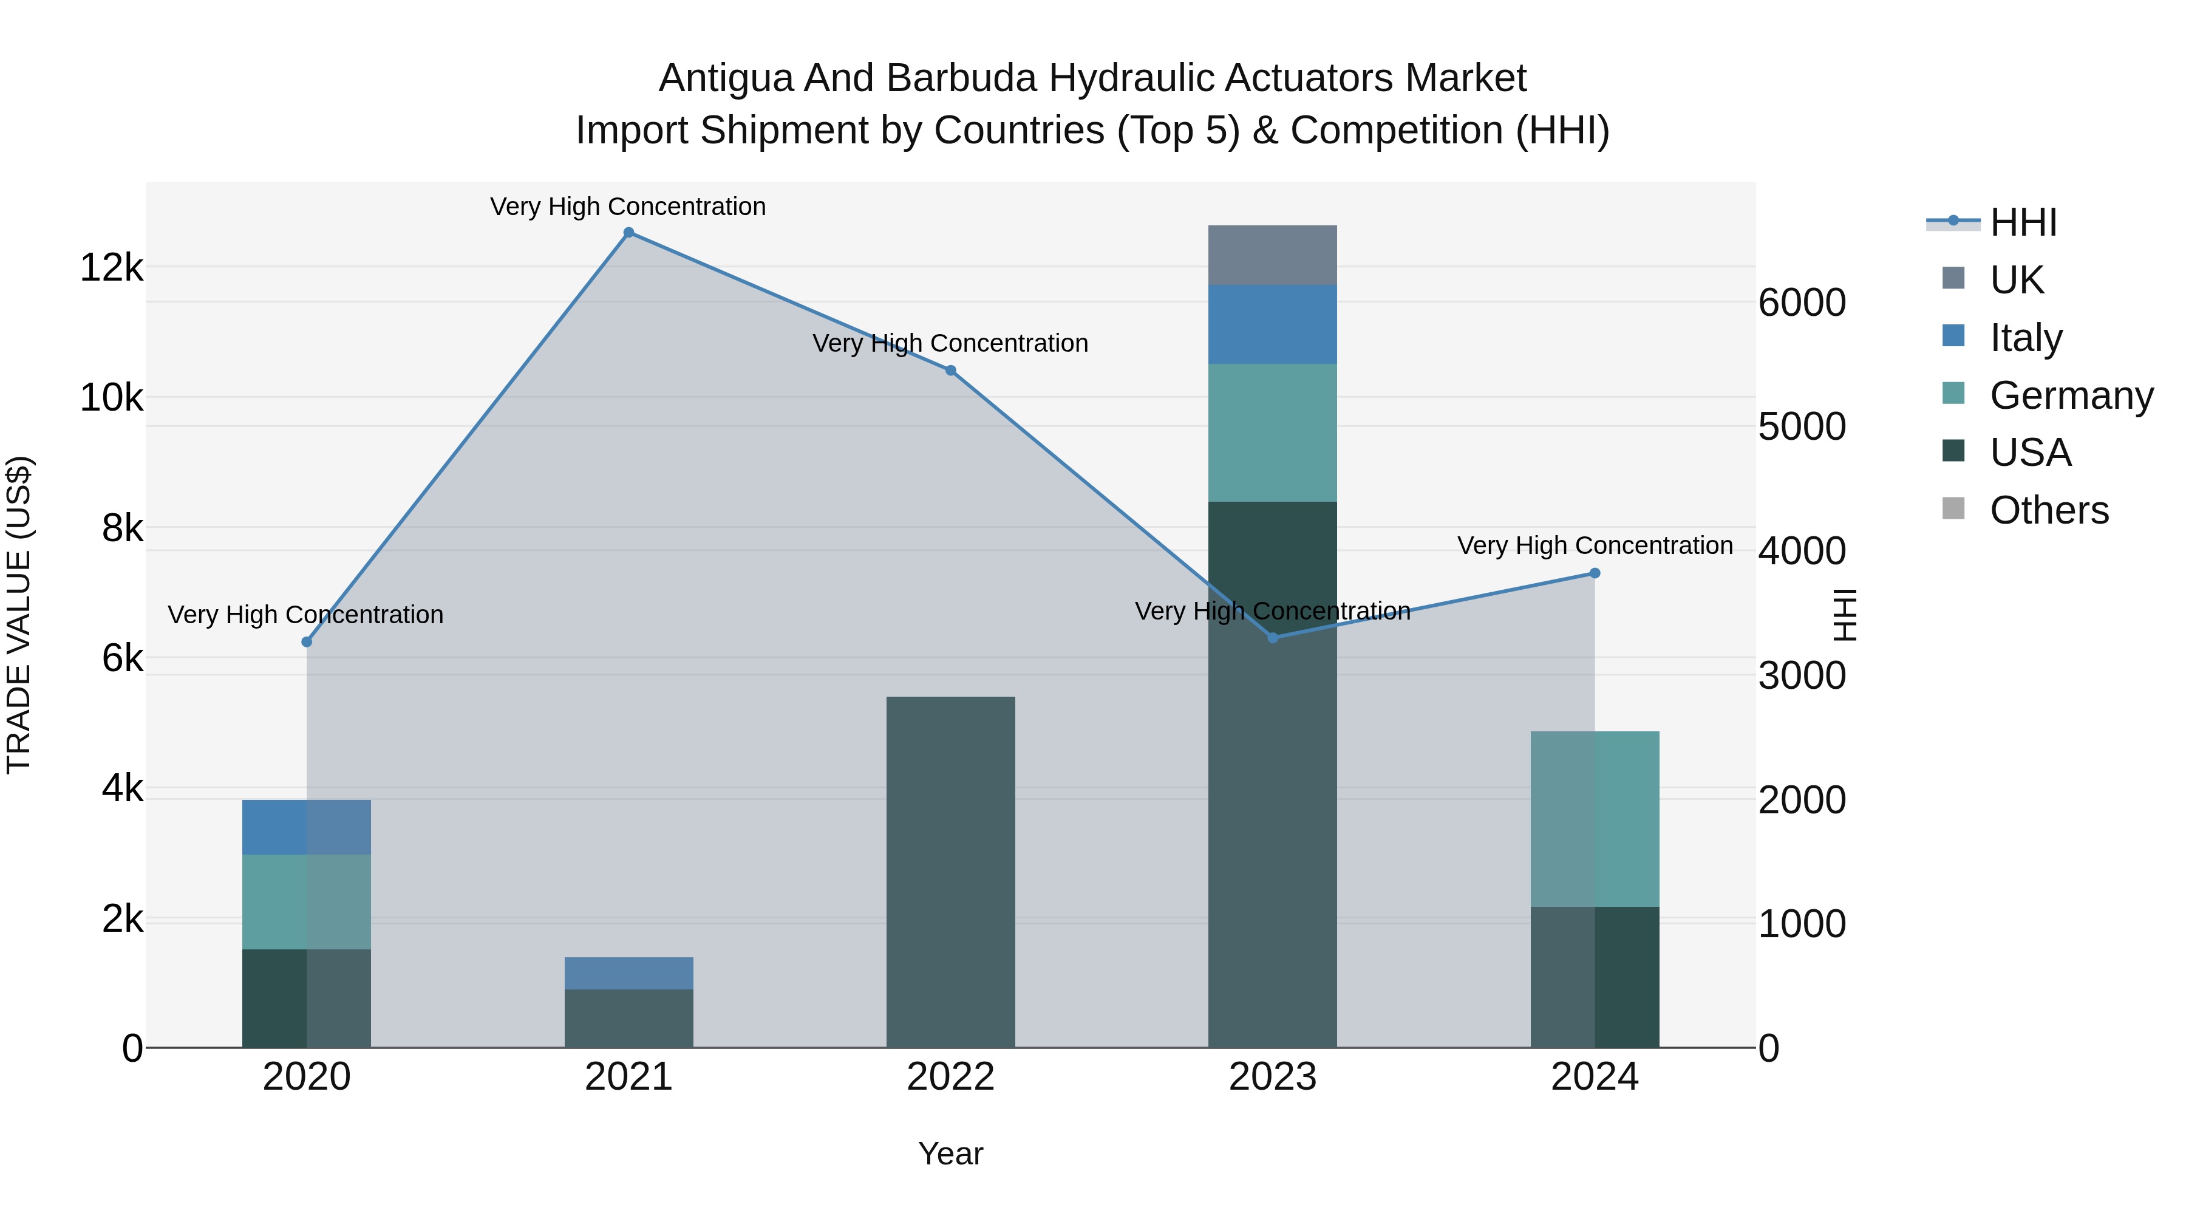Select the 2022 HHI data point
The height and width of the screenshot is (1230, 2186).
pos(950,371)
